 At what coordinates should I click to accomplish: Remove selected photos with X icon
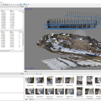[x=30, y=74]
